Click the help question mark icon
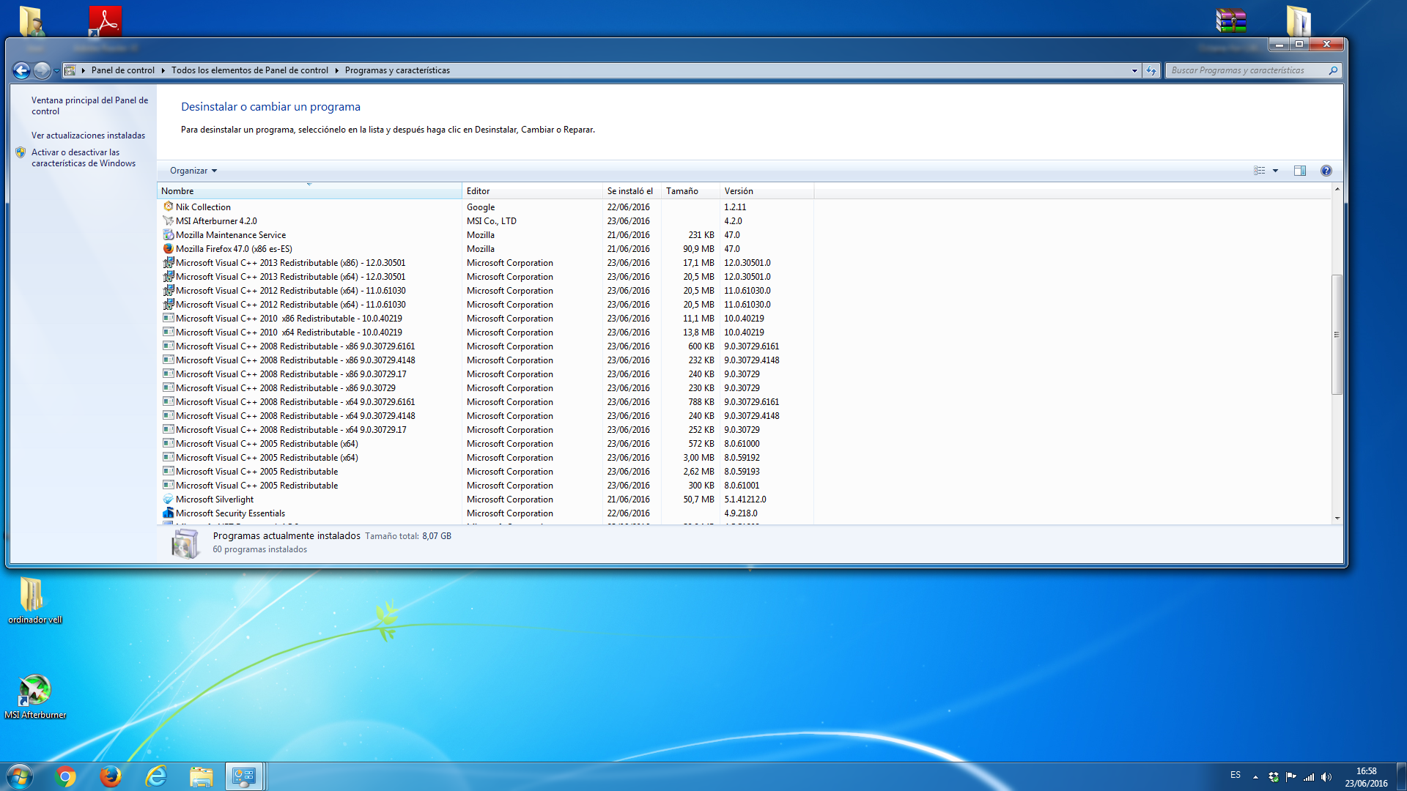 [1326, 171]
